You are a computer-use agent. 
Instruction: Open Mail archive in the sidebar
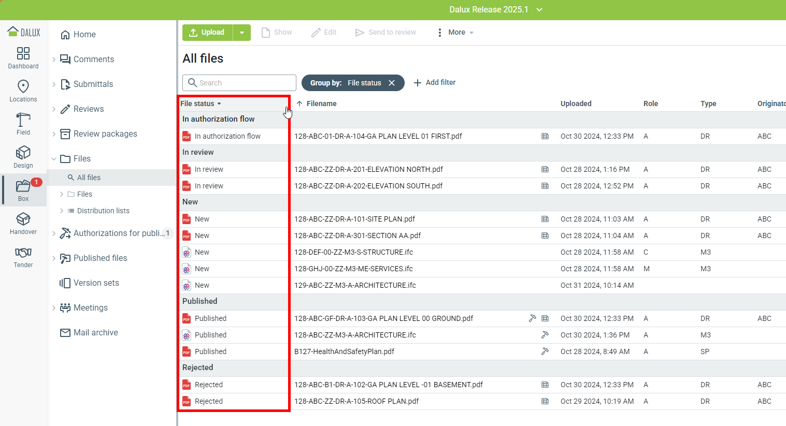click(x=95, y=332)
